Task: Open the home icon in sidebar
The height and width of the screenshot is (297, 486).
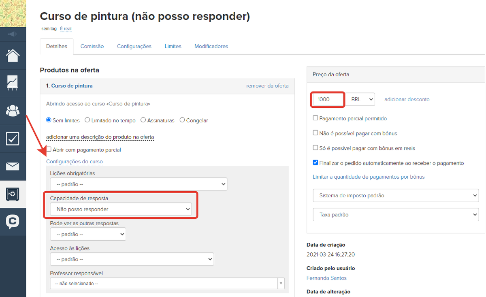Action: click(x=13, y=55)
